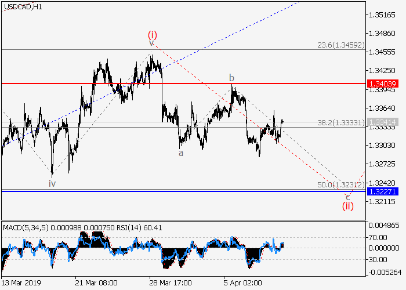
Task: Click the 13 Mar 2019 date marker
Action: click(x=21, y=283)
